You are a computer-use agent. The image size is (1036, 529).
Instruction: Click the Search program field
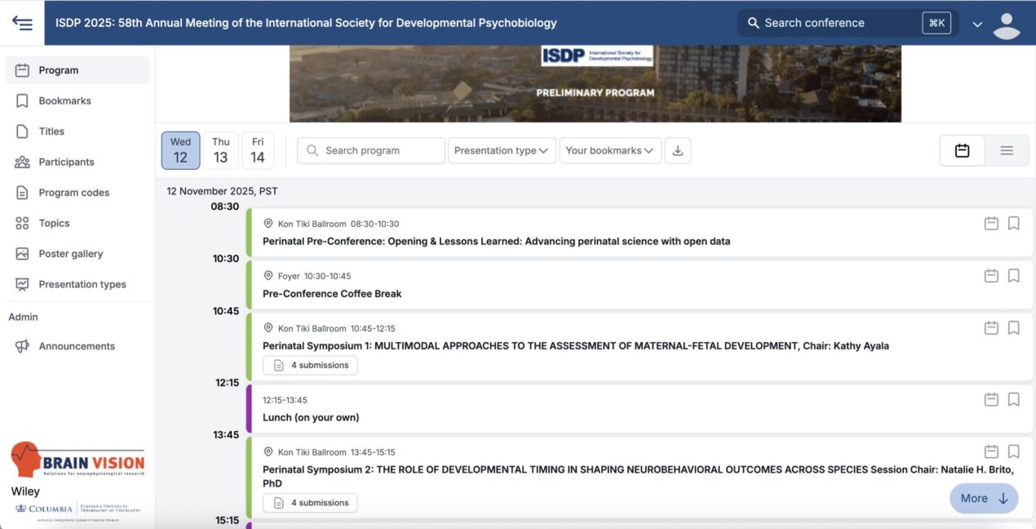pos(371,150)
